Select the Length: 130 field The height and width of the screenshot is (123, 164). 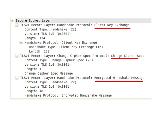[39, 52]
